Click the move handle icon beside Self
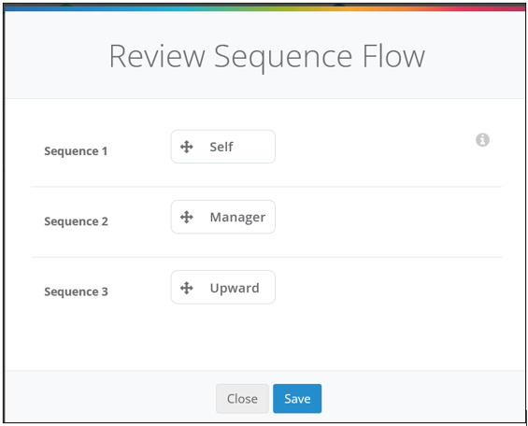This screenshot has height=426, width=528. 187,147
